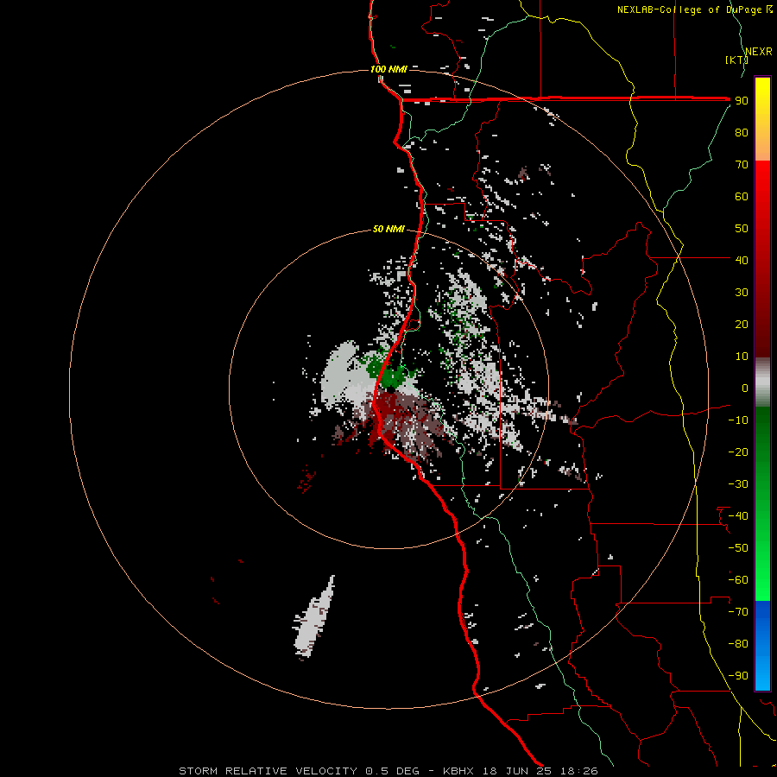The height and width of the screenshot is (777, 777).
Task: Click the 50 value on the velocity scale
Action: (x=742, y=229)
